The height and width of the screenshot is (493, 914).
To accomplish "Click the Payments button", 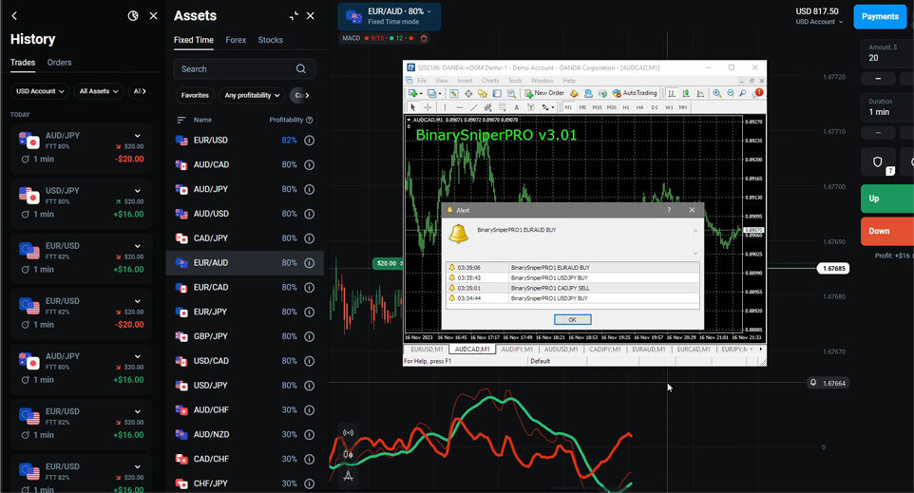I will pyautogui.click(x=880, y=16).
